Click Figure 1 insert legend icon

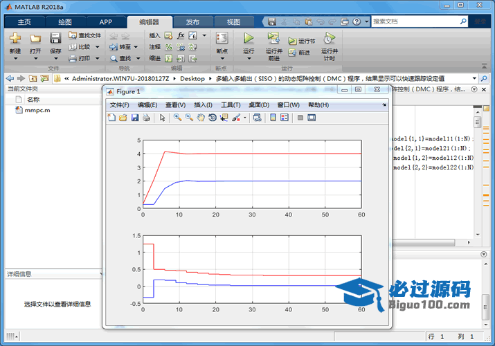[x=285, y=118]
